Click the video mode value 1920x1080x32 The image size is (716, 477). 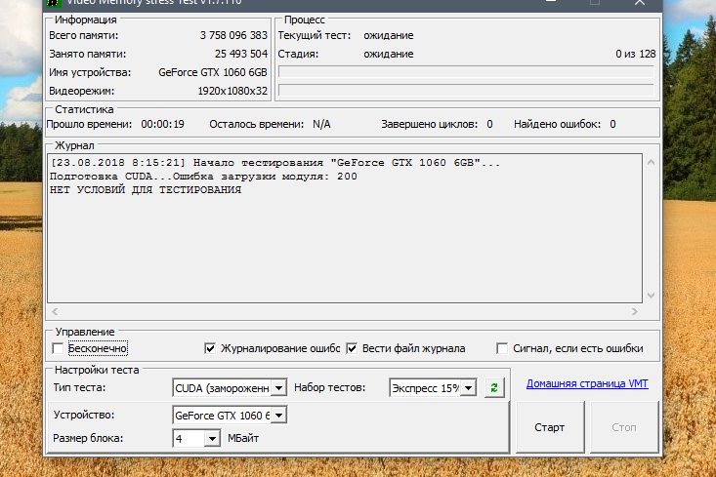(x=232, y=91)
